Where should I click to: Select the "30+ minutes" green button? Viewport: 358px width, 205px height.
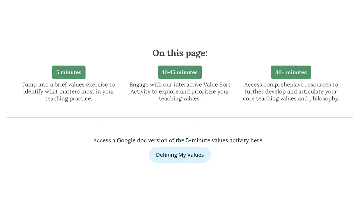point(291,72)
